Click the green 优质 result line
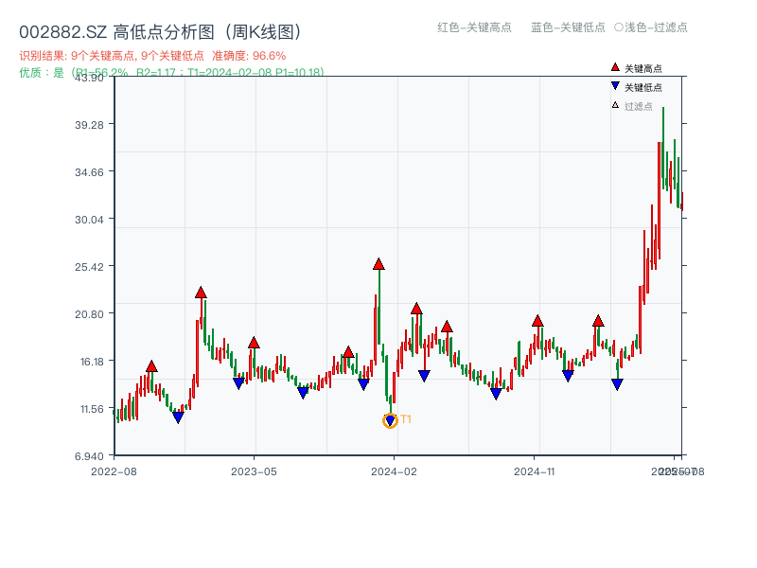Viewport: 757px width, 568px height. point(171,73)
